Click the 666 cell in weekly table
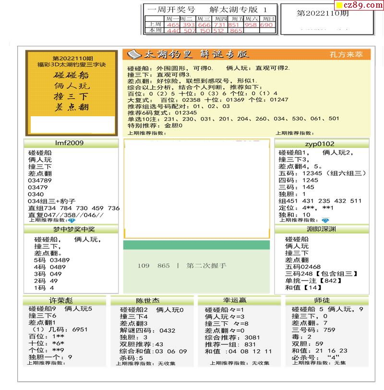The width and height of the screenshot is (384, 390). [204, 25]
